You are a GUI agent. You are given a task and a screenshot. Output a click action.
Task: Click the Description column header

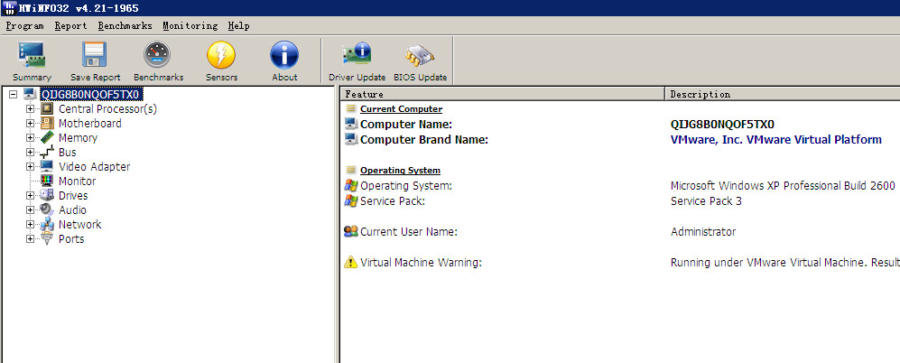[783, 94]
